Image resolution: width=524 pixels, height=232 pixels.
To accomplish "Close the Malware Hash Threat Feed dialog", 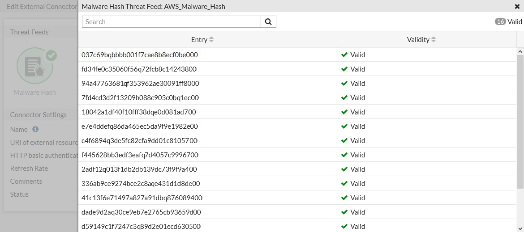I will 517,6.
